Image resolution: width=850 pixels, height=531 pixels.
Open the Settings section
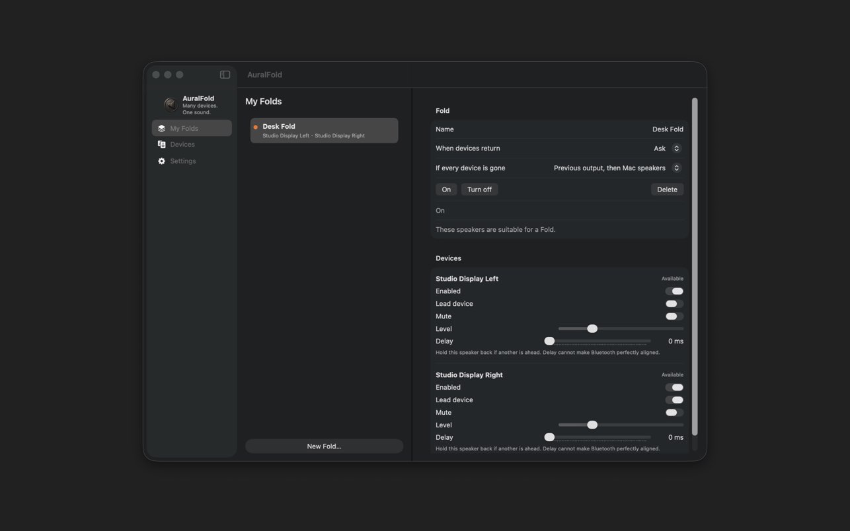[x=192, y=160]
